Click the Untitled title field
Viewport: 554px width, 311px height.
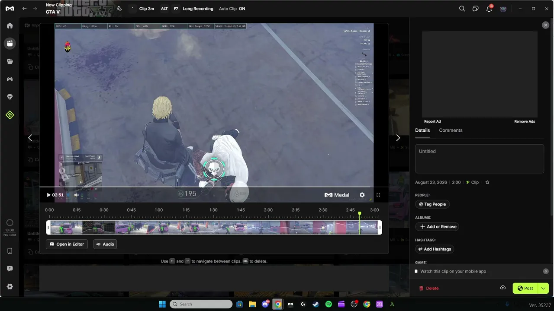[x=480, y=159]
